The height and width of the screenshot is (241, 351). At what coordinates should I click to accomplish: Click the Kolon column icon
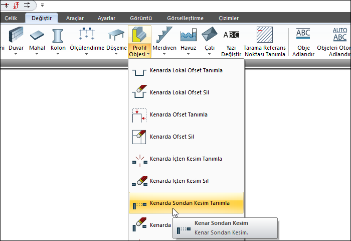pyautogui.click(x=58, y=36)
